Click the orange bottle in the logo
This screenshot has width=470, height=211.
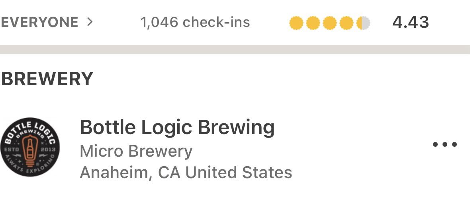(30, 149)
